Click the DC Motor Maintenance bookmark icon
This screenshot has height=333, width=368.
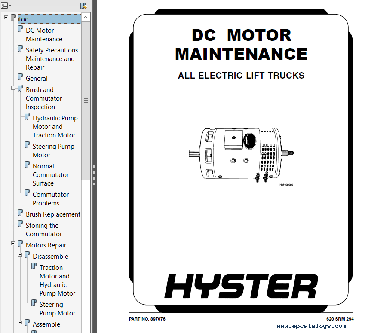coord(20,30)
